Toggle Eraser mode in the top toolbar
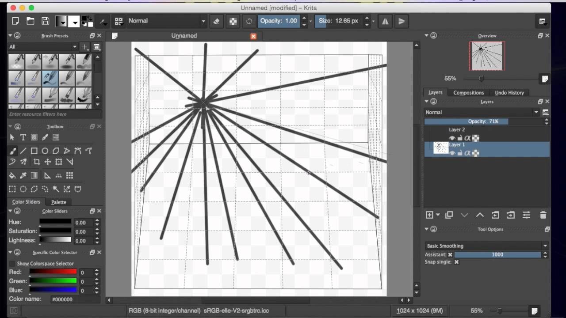Image resolution: width=566 pixels, height=318 pixels. [x=216, y=21]
